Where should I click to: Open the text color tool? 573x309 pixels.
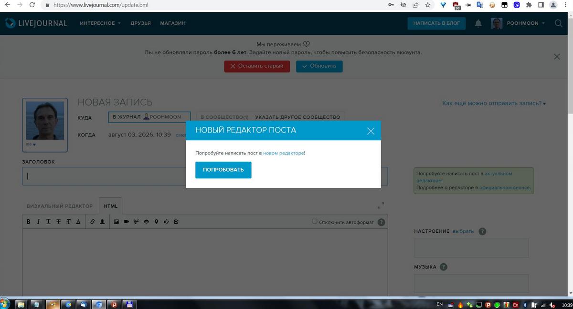click(x=78, y=222)
